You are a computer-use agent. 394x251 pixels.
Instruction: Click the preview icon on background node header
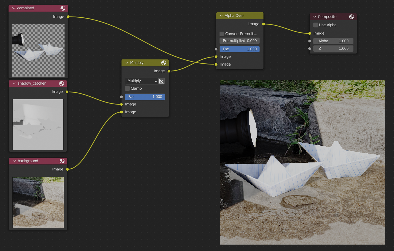coord(62,161)
